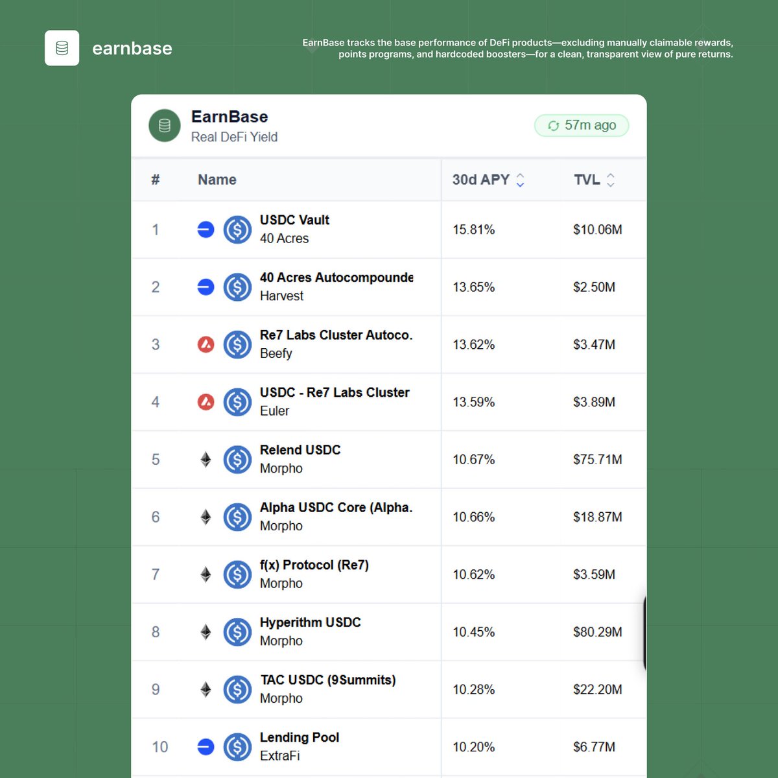Image resolution: width=778 pixels, height=778 pixels.
Task: Click the 10.45% APY value
Action: tap(474, 632)
